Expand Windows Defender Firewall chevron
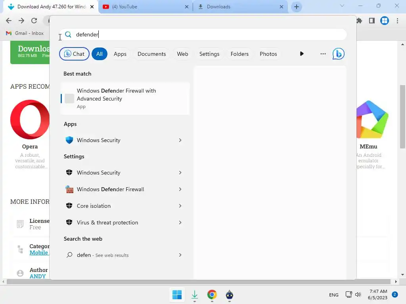The image size is (406, 304). point(180,189)
